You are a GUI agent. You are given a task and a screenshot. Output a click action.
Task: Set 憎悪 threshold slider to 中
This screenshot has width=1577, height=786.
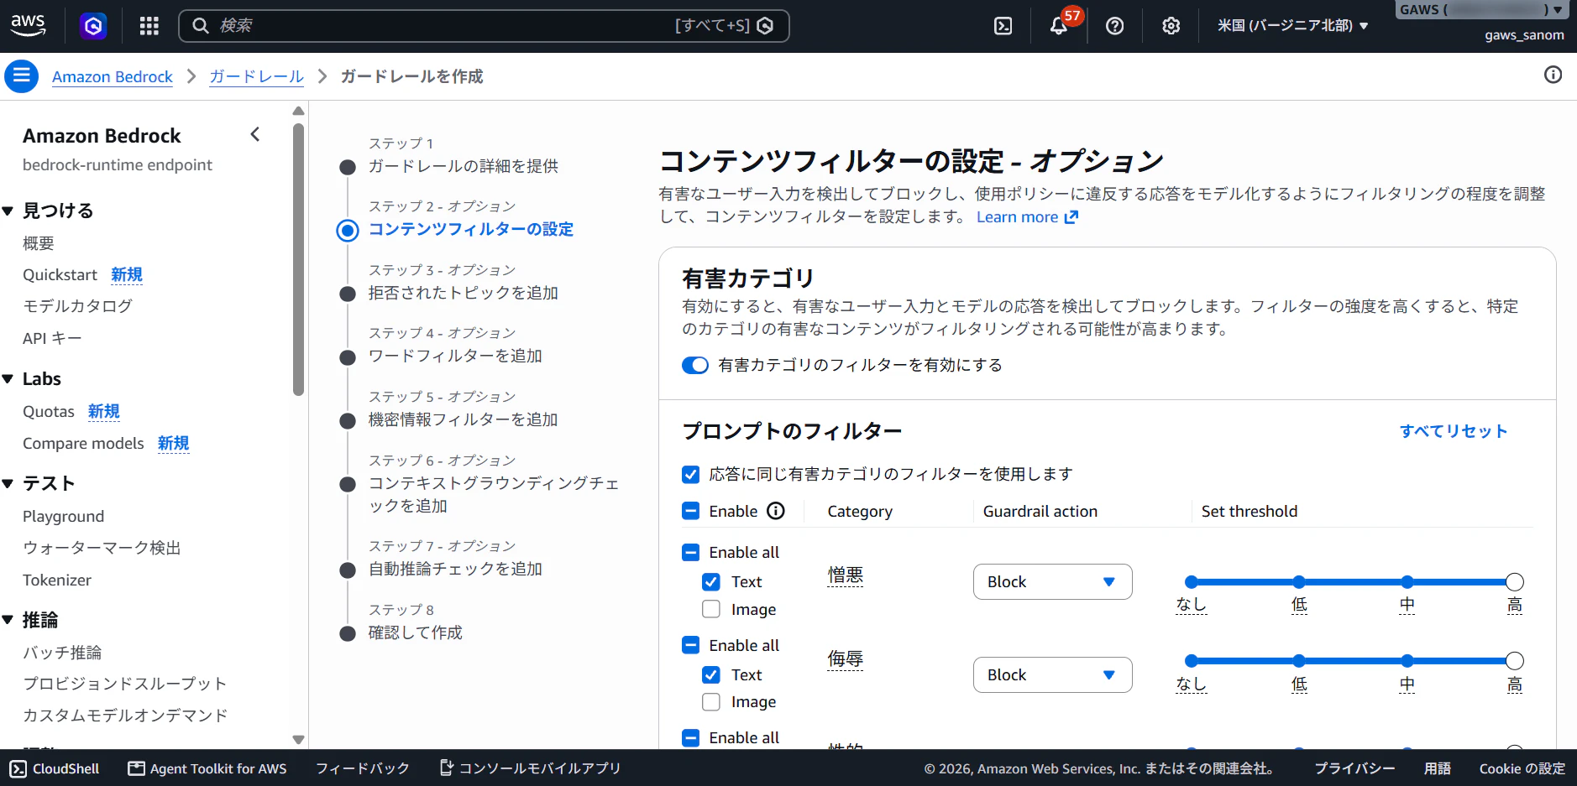pos(1407,581)
